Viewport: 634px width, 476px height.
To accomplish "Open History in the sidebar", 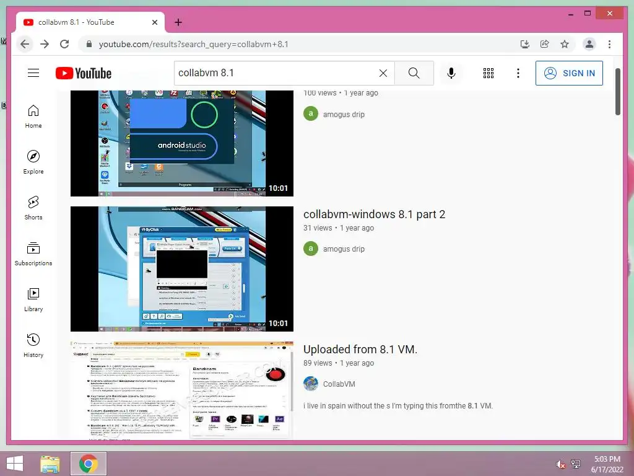I will click(33, 345).
